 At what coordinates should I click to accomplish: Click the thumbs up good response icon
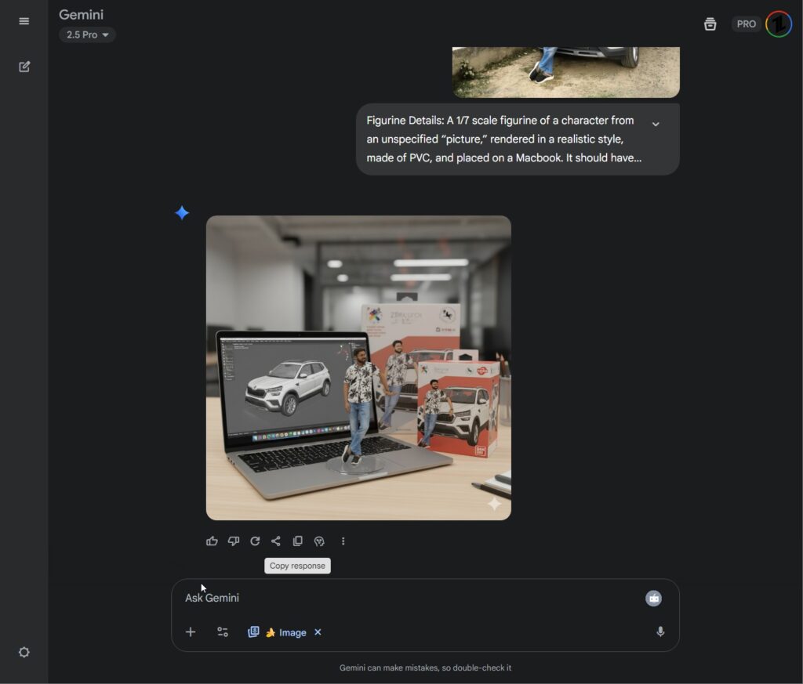click(x=212, y=541)
